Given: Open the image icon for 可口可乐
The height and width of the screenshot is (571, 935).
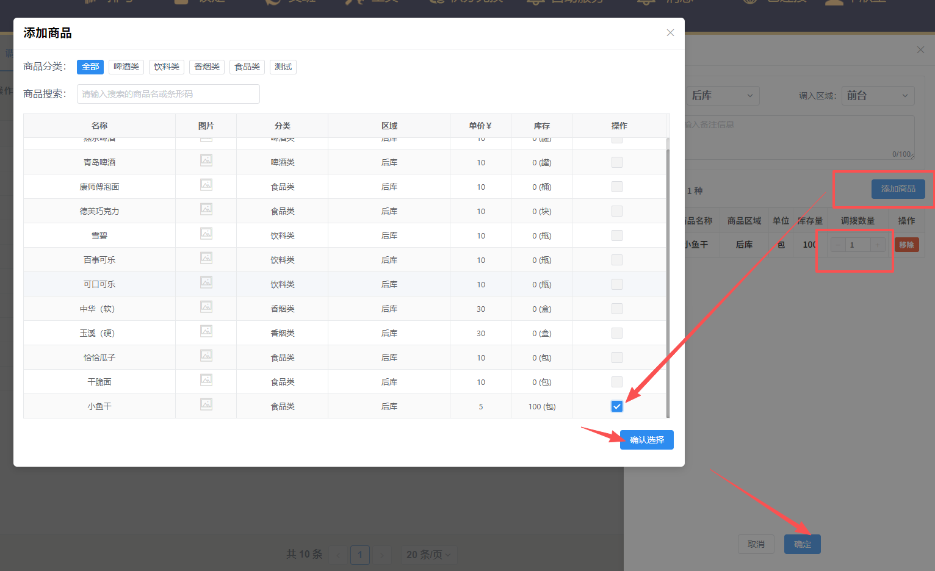Looking at the screenshot, I should [x=206, y=282].
